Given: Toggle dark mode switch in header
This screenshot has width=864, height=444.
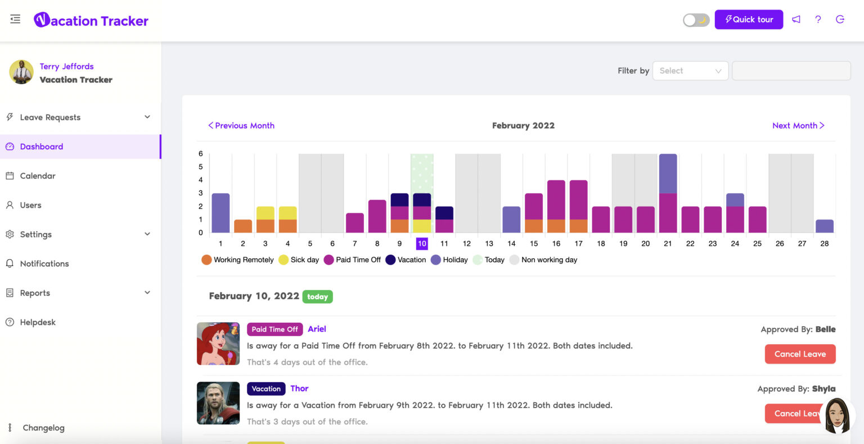Looking at the screenshot, I should coord(696,20).
